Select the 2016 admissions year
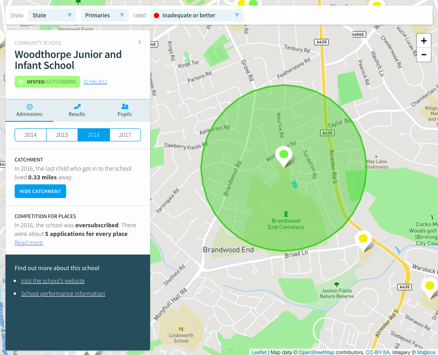Image resolution: width=438 pixels, height=355 pixels. pyautogui.click(x=94, y=135)
